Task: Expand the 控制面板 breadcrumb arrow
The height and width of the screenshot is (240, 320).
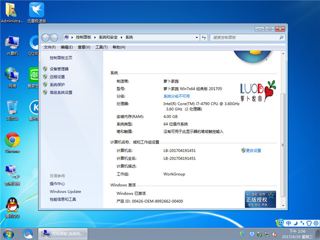Action: tap(95, 37)
